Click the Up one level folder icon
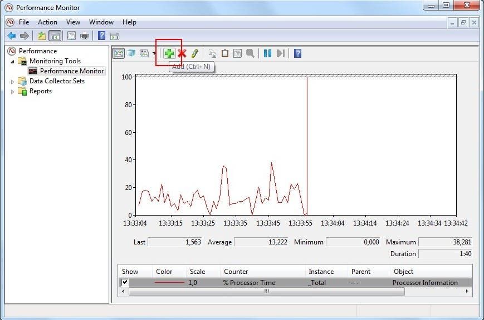The image size is (484, 320). (42, 36)
